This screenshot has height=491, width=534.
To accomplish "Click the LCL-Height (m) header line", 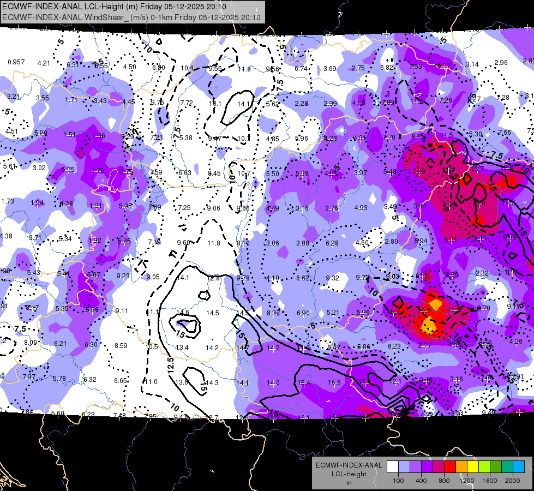I will click(114, 7).
